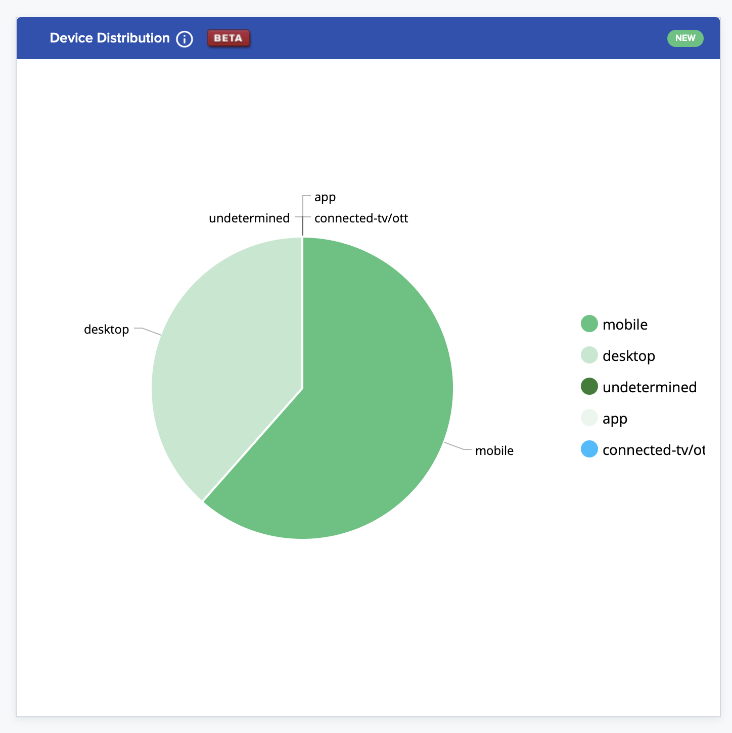732x733 pixels.
Task: Click the mobile legend color dot
Action: (589, 324)
